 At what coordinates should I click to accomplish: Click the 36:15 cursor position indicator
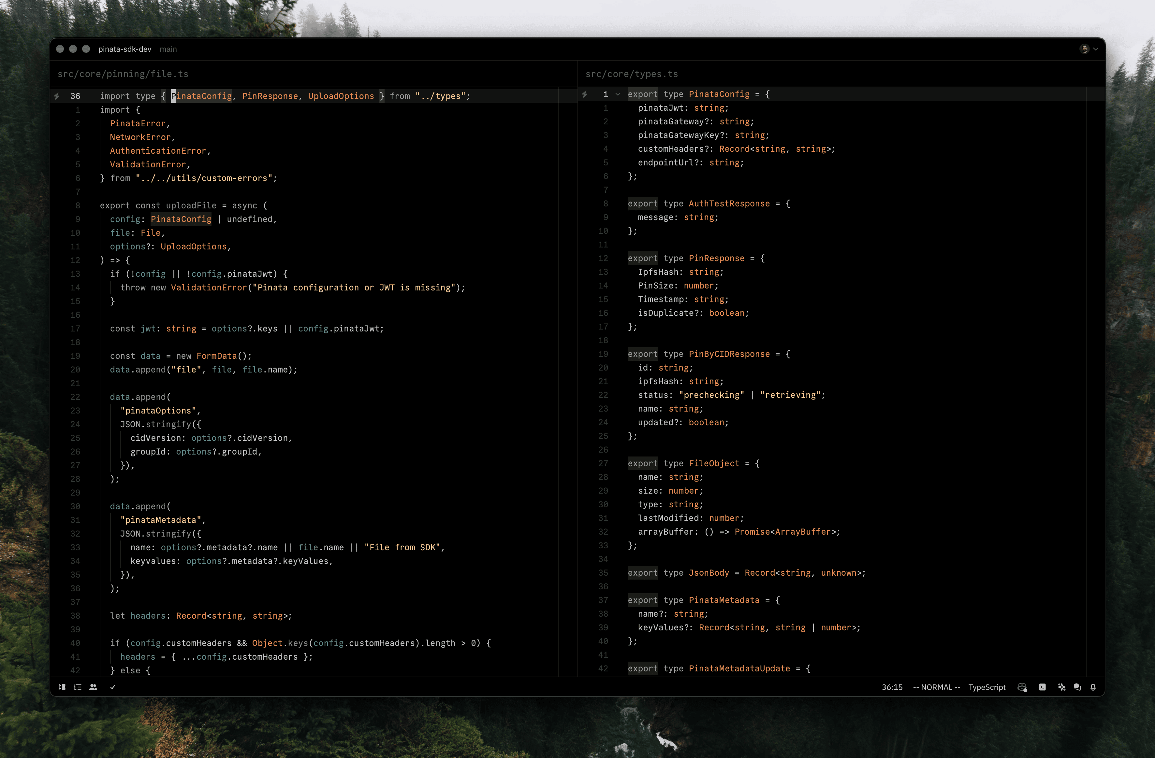891,687
